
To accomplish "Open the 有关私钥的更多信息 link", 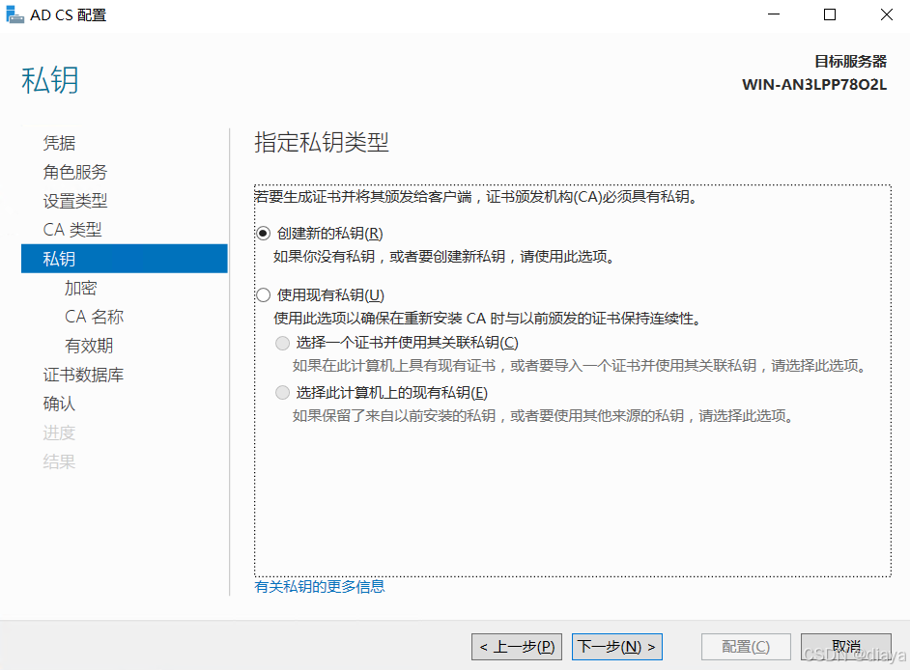I will 320,586.
